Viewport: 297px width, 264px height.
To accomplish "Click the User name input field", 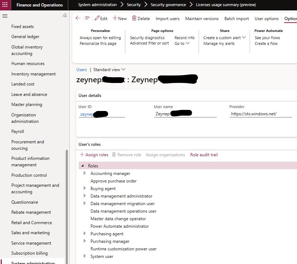I will [185, 114].
